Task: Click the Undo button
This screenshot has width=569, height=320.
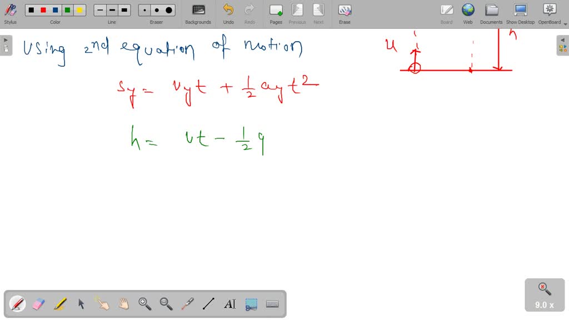Action: click(228, 13)
